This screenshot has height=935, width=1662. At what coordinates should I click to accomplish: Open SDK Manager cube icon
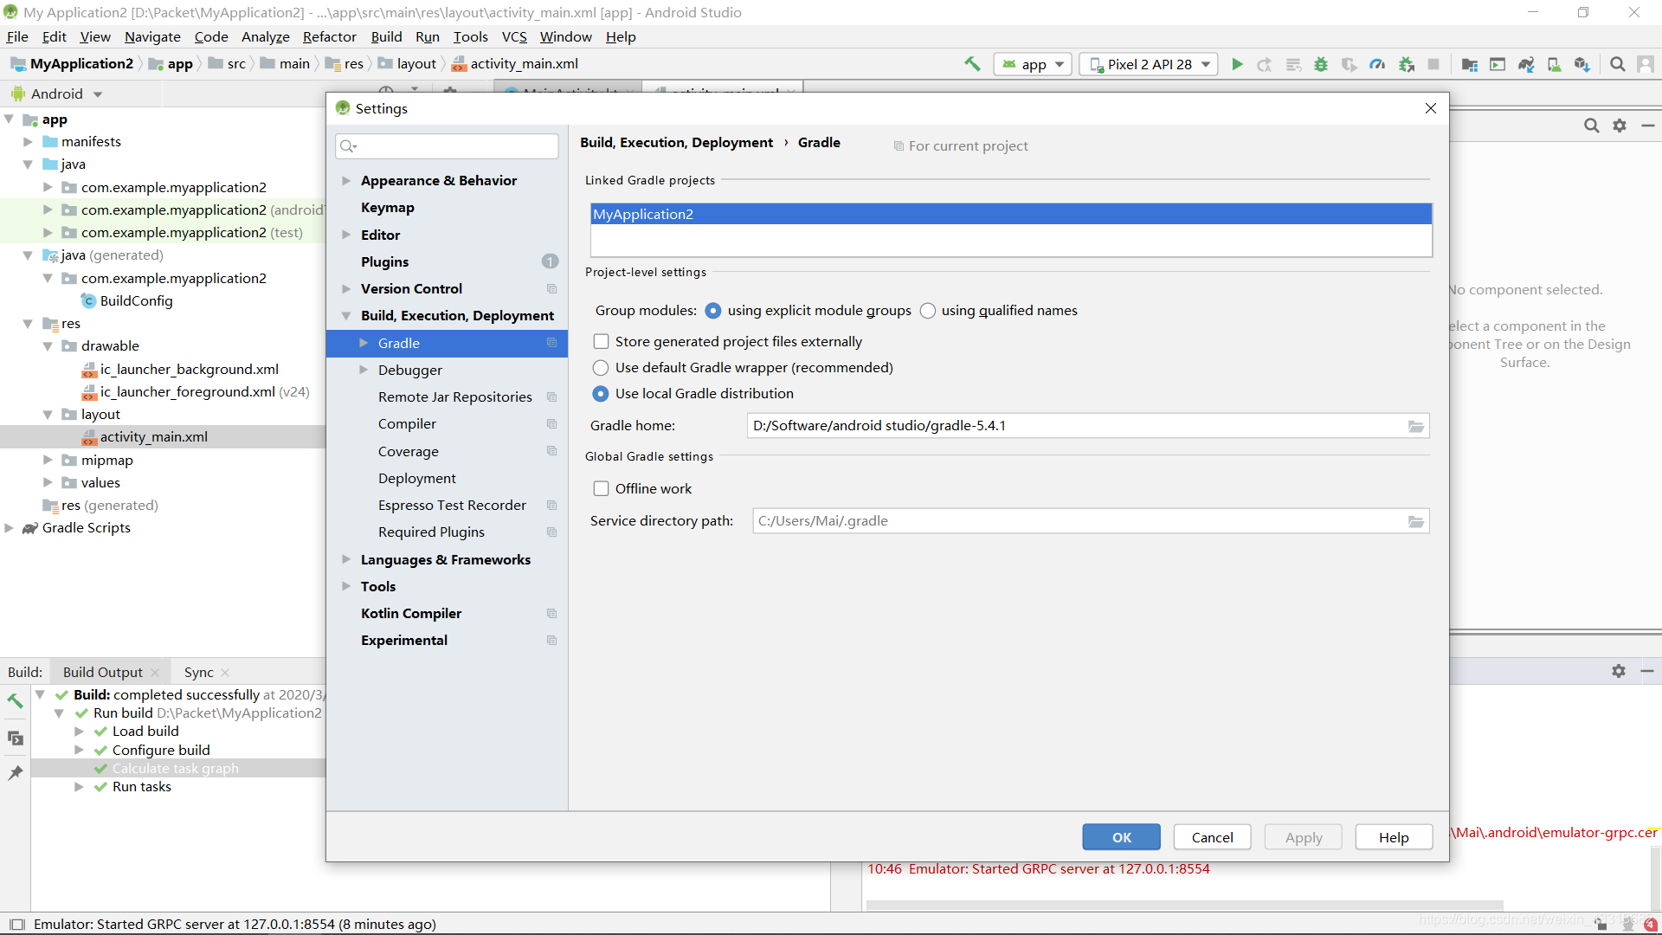pyautogui.click(x=1582, y=64)
